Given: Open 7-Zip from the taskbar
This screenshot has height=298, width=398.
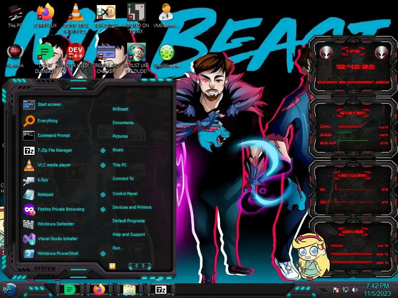Looking at the screenshot, I should coord(161,289).
